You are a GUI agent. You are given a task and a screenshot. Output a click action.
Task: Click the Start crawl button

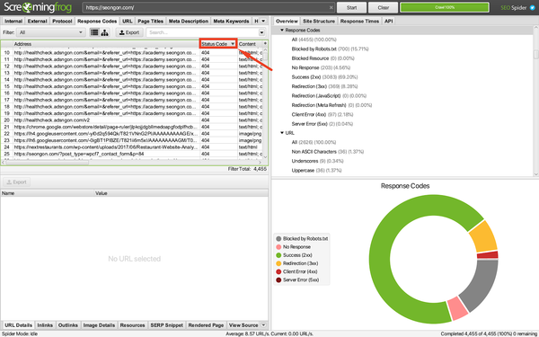click(x=351, y=7)
